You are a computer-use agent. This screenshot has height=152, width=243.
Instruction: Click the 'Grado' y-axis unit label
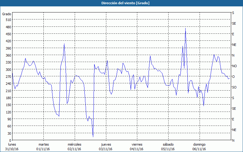tap(7, 14)
